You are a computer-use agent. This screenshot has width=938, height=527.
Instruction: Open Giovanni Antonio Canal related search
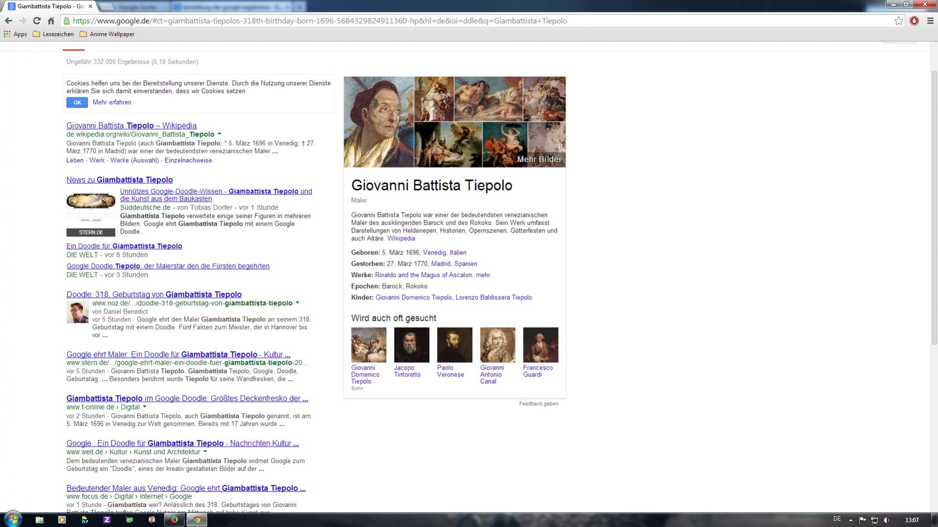pos(498,356)
